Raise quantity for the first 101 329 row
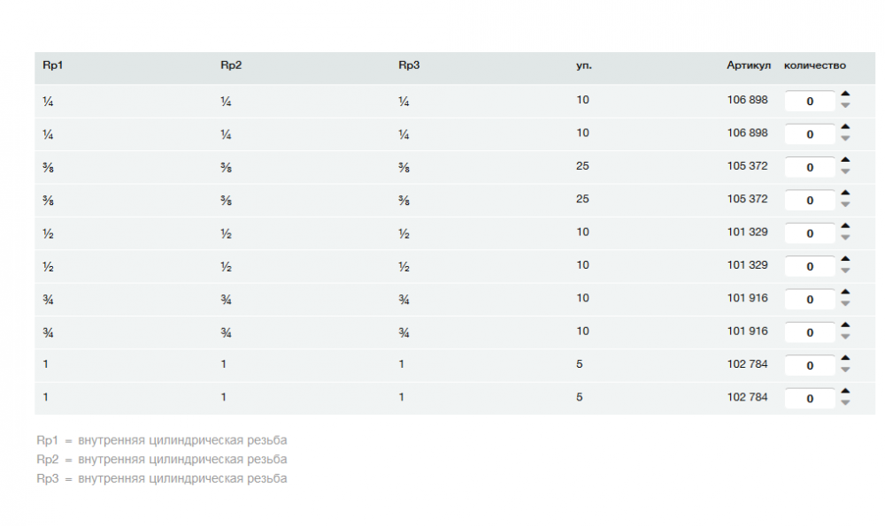 pyautogui.click(x=845, y=226)
